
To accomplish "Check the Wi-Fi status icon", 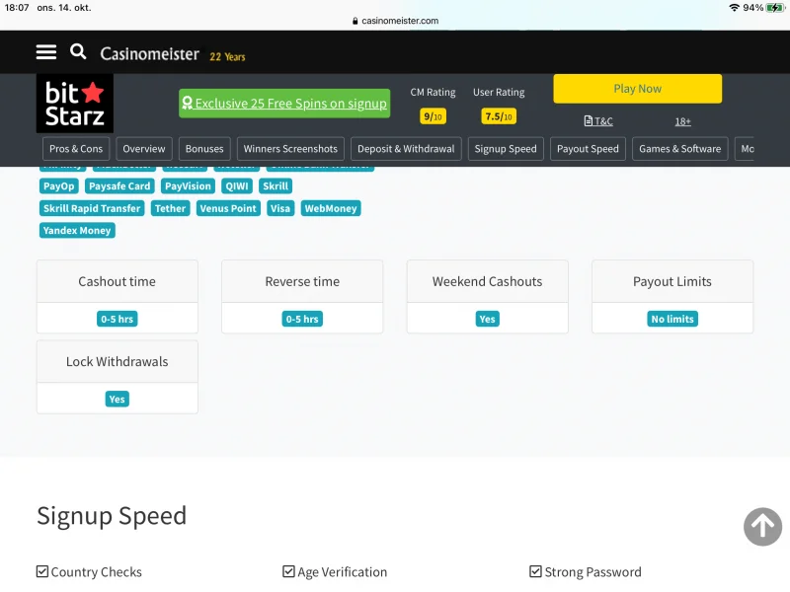I will (x=734, y=8).
